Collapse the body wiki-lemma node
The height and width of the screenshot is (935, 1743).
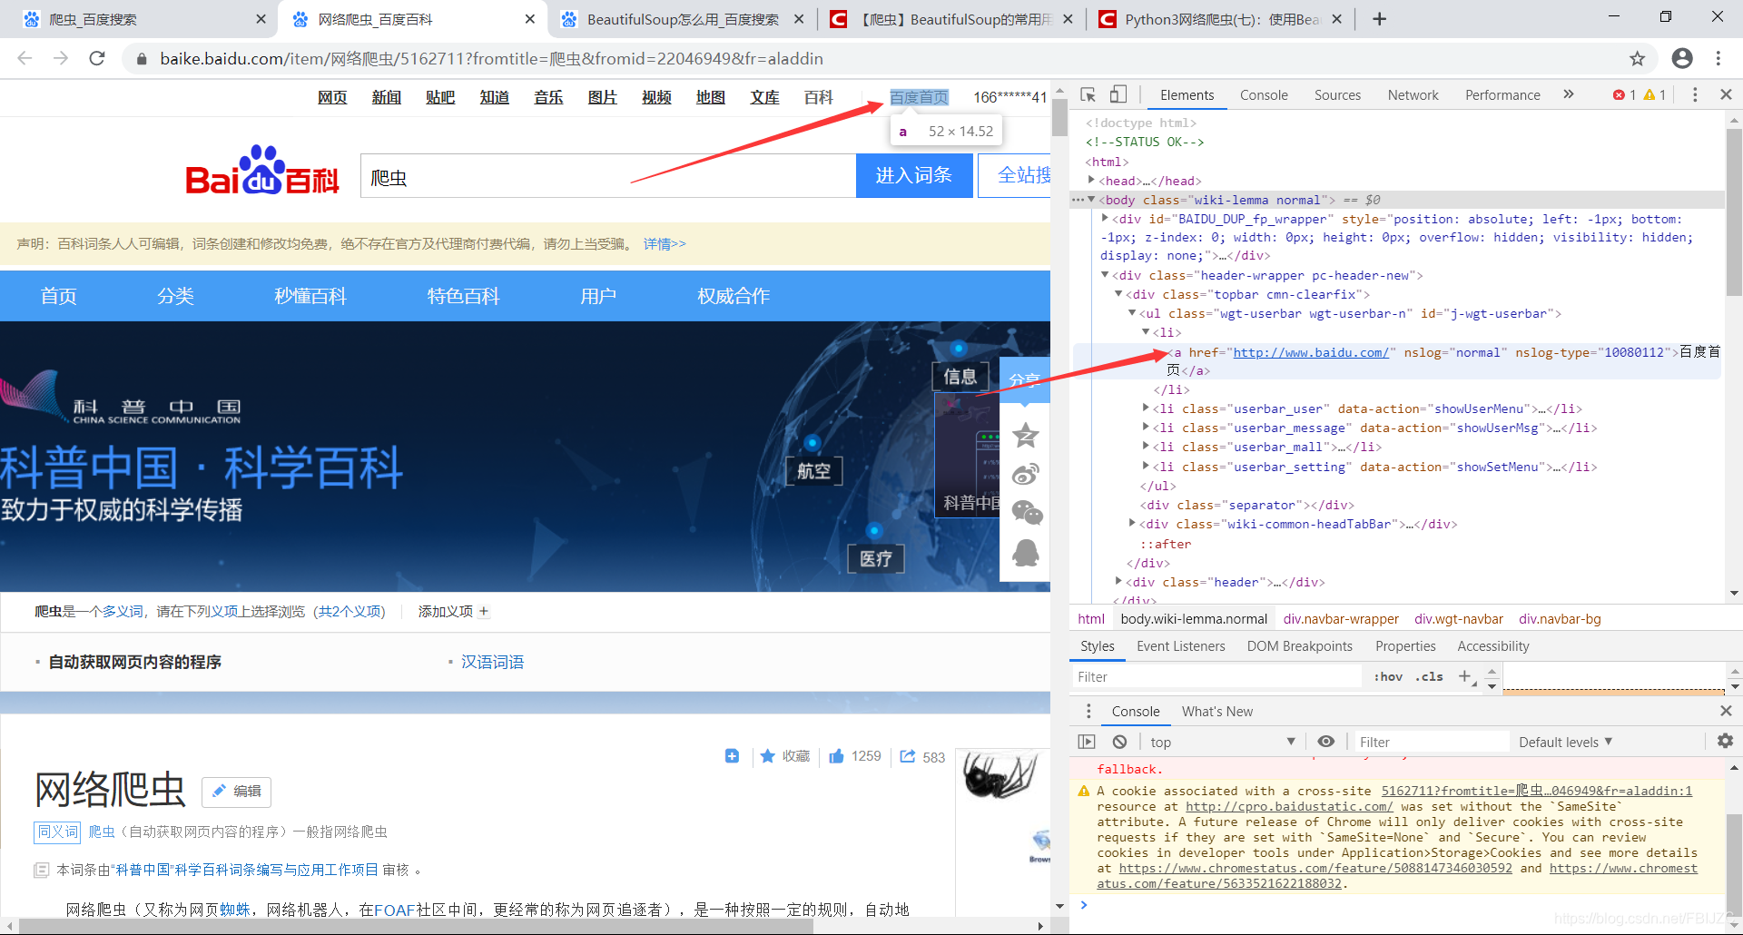(1091, 200)
